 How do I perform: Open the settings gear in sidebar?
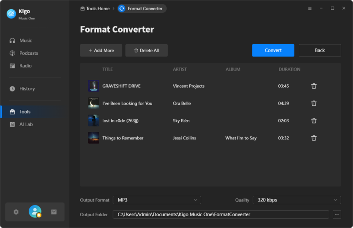click(16, 212)
